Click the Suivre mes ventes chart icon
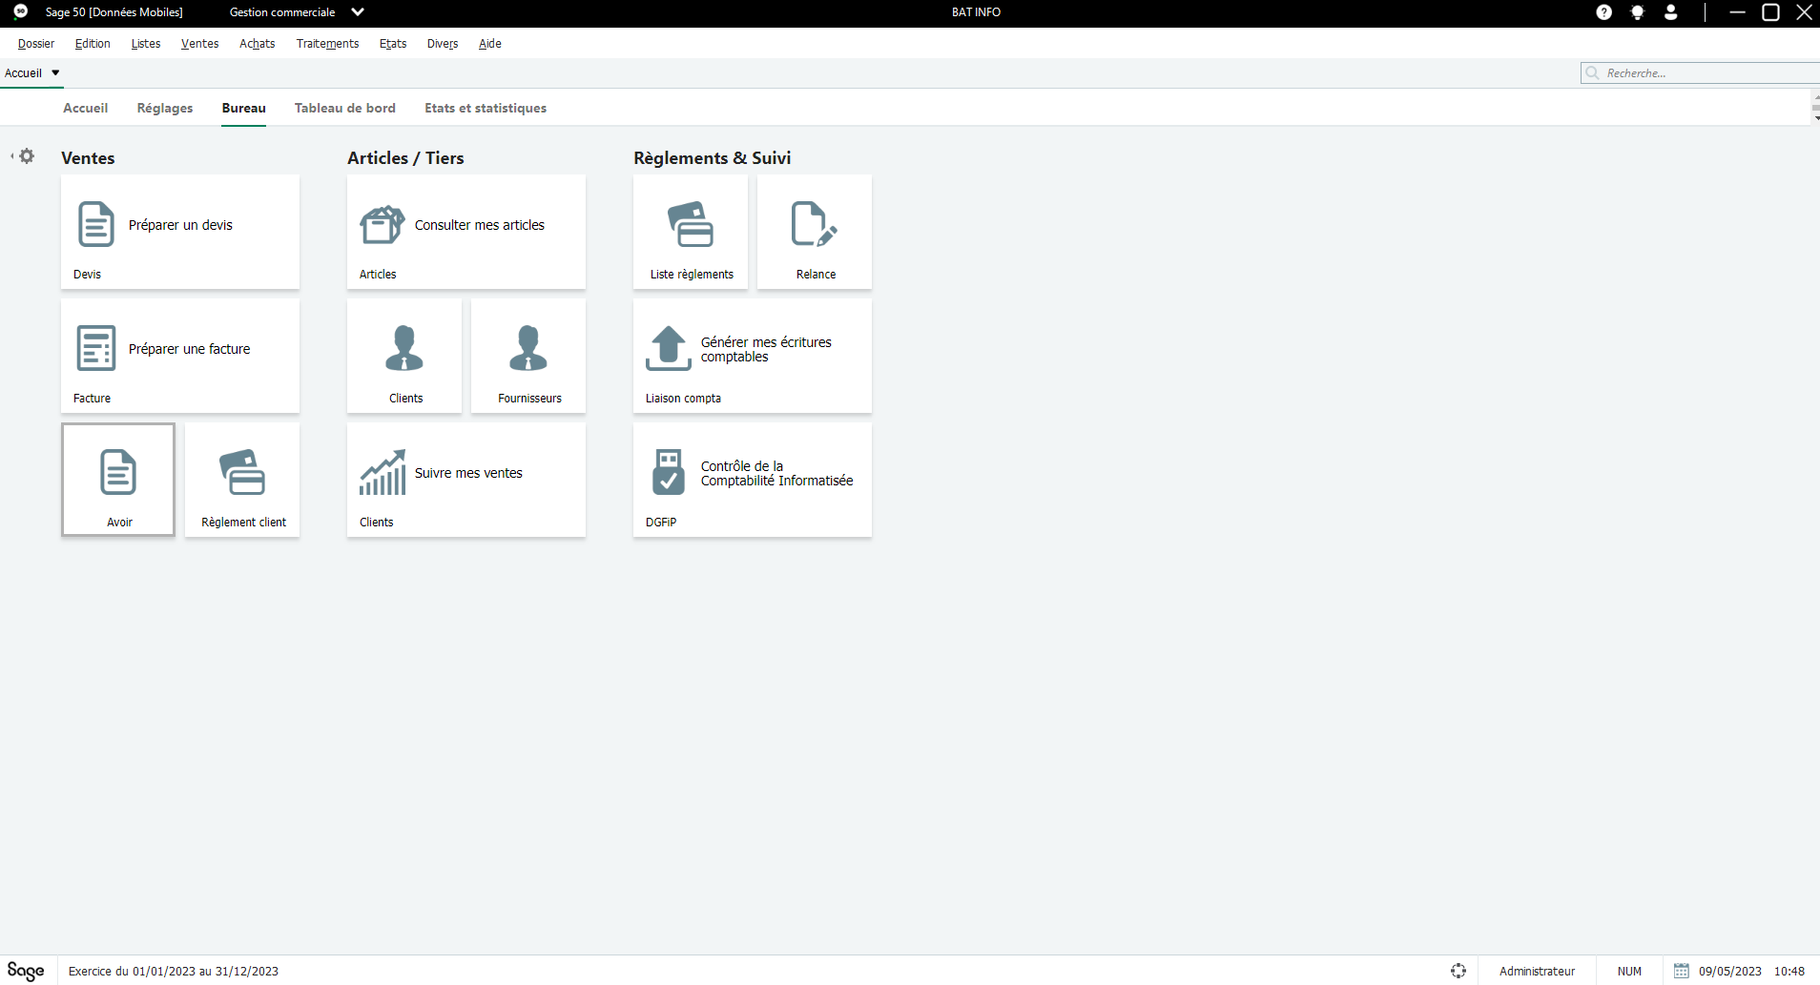 [x=383, y=471]
